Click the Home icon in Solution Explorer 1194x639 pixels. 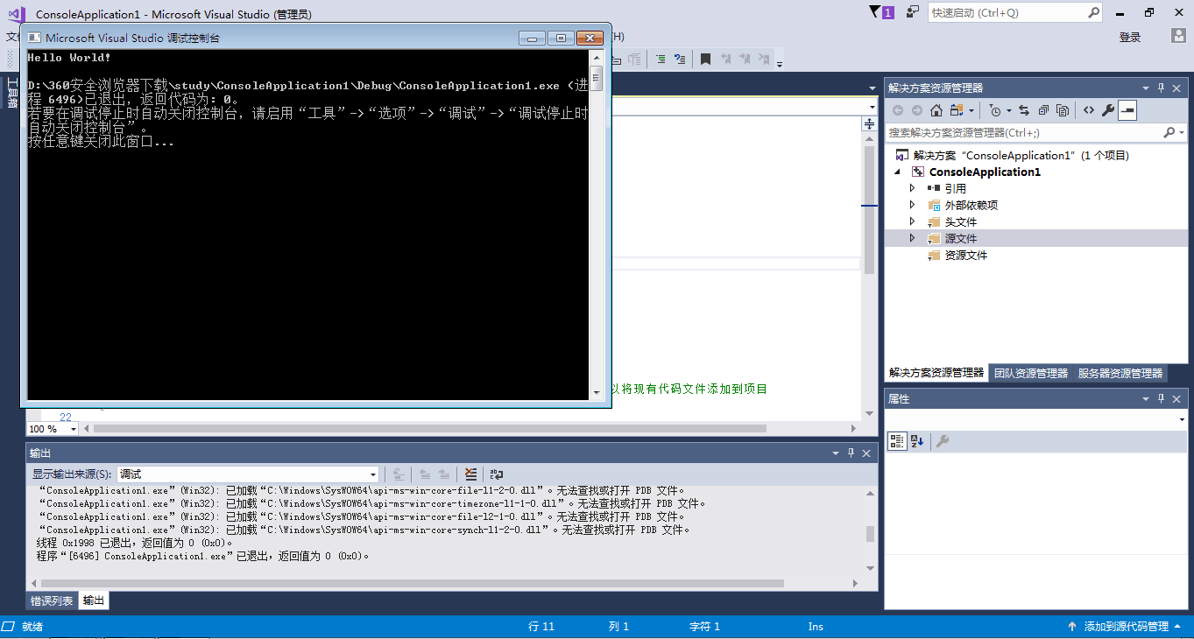coord(936,109)
